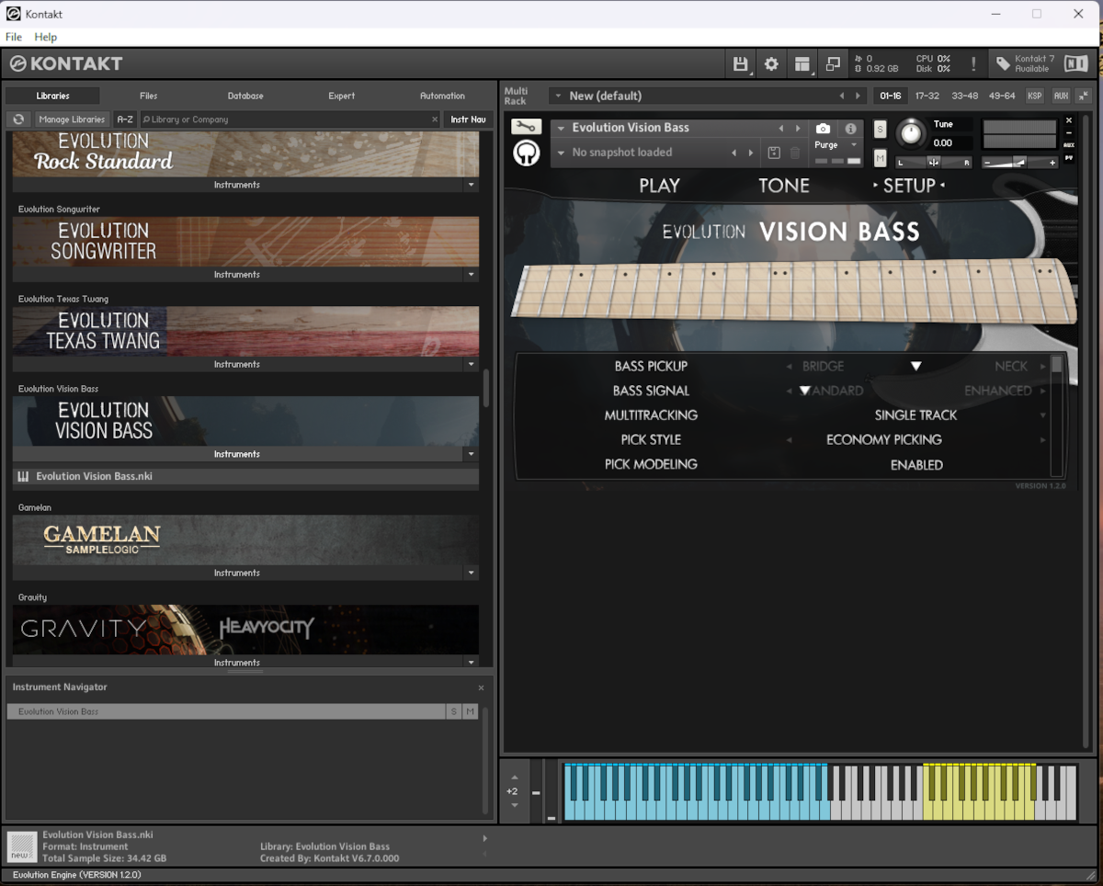Toggle Pick Modeling ENABLED setting
1103x886 pixels.
pos(916,465)
